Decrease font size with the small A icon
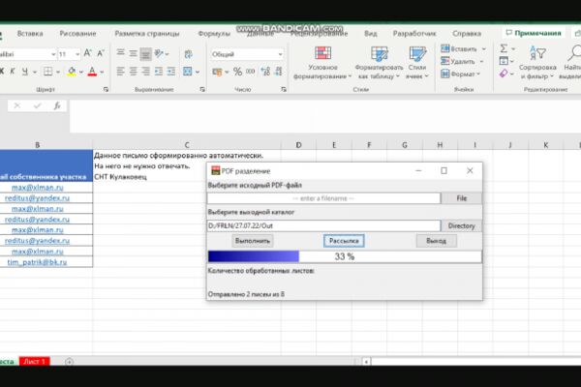581x387 pixels. pos(101,53)
